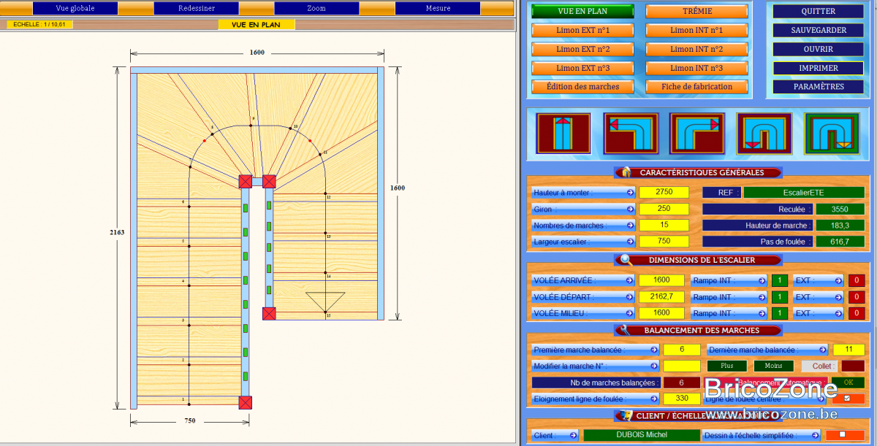Choose the right quarter-turn staircase icon

[x=697, y=133]
